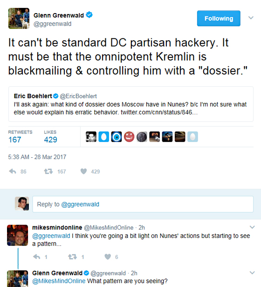Viewport: 261px width, 287px height.
Task: Retweet the main tweet with 167 retweets
Action: pyautogui.click(x=48, y=172)
